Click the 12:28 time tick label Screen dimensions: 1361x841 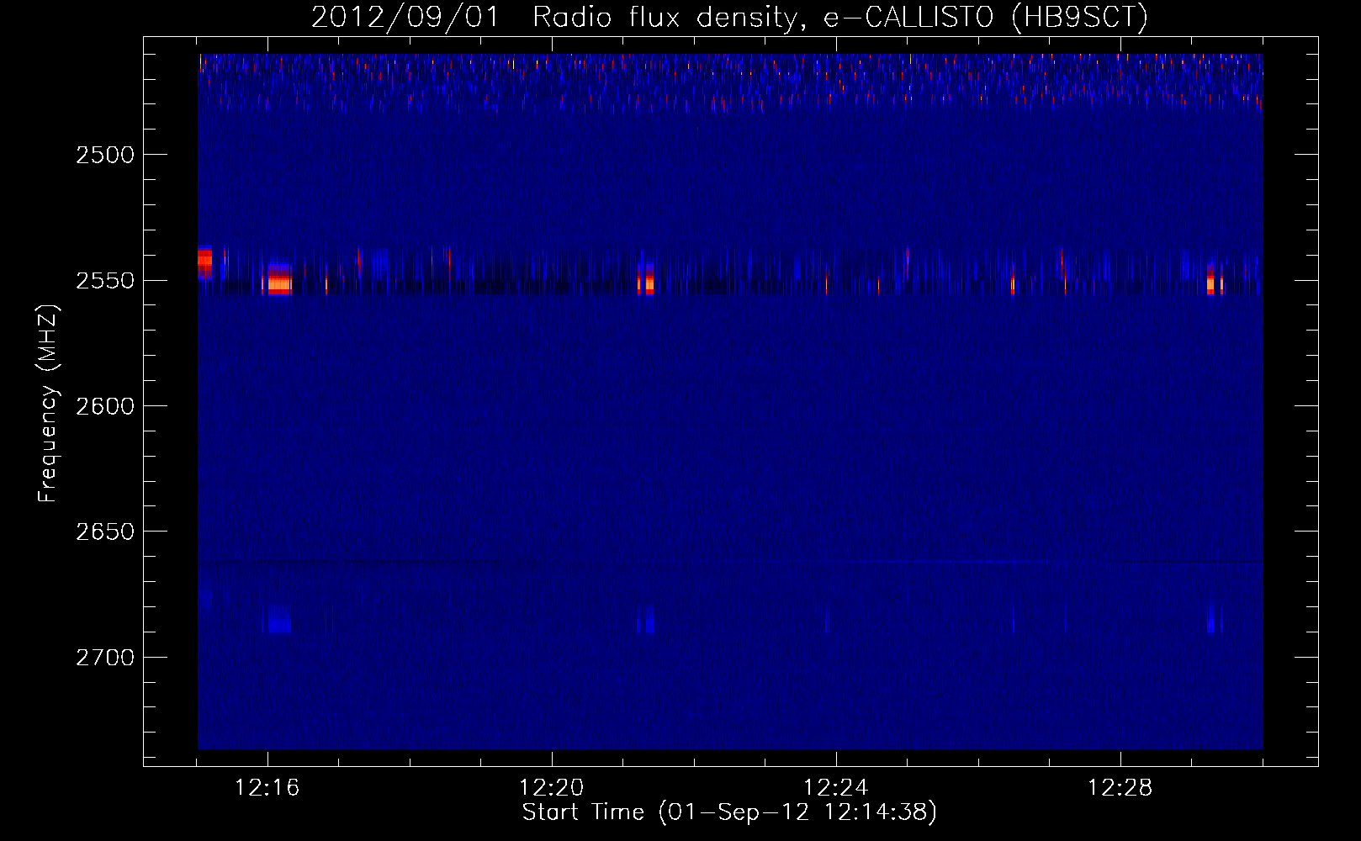coord(1120,788)
